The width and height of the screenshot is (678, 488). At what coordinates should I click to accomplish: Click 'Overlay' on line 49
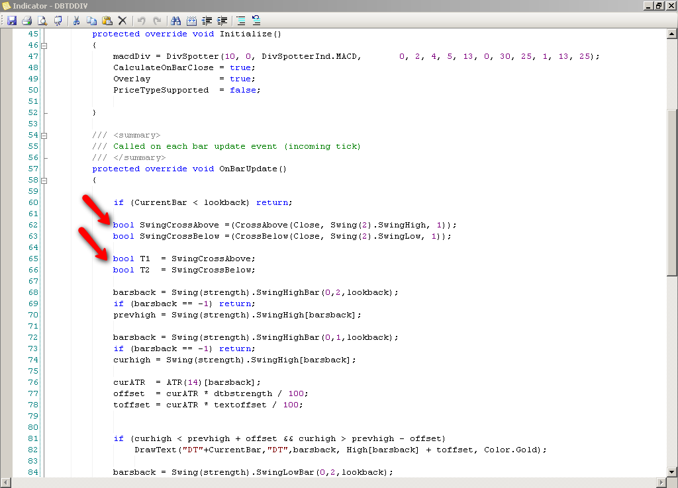pyautogui.click(x=132, y=79)
